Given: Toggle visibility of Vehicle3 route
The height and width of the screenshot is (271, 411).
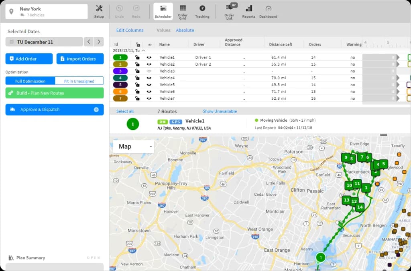Looking at the screenshot, I should point(149,71).
